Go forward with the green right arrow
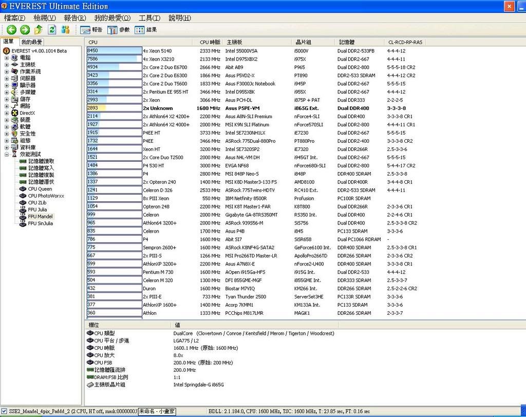 point(25,30)
